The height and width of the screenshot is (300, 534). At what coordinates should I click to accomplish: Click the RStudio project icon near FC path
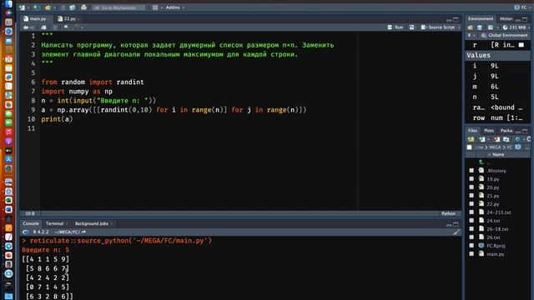pyautogui.click(x=518, y=147)
